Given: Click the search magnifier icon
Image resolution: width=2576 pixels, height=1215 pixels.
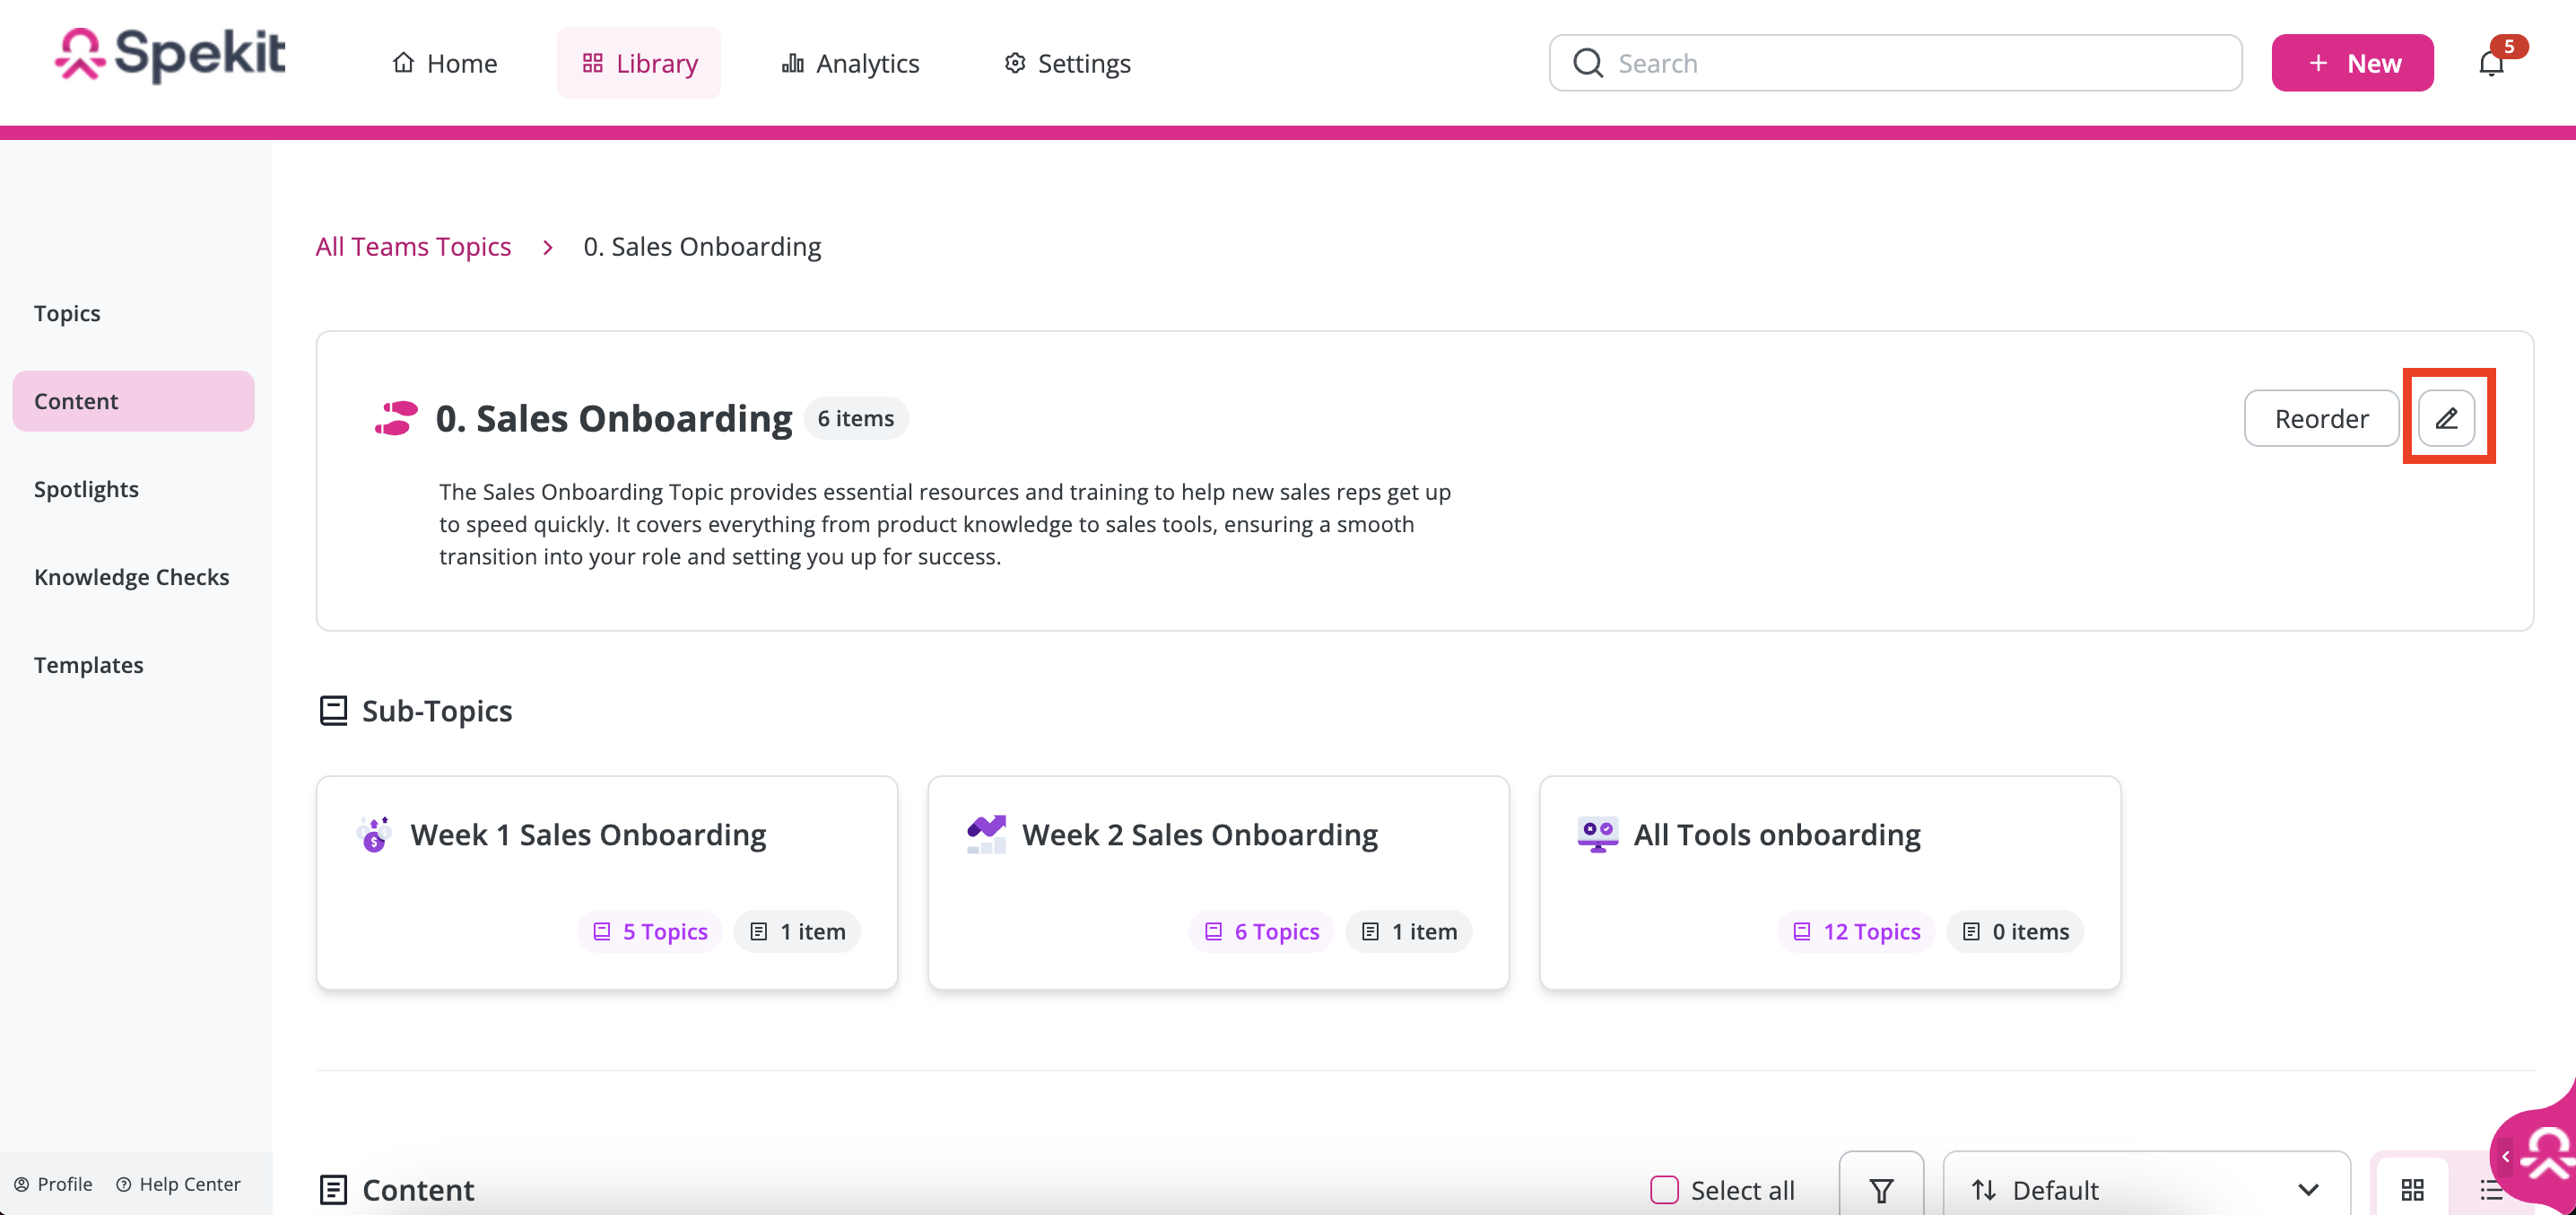Looking at the screenshot, I should pos(1588,63).
